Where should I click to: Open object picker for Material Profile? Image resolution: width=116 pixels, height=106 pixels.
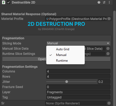109,19
